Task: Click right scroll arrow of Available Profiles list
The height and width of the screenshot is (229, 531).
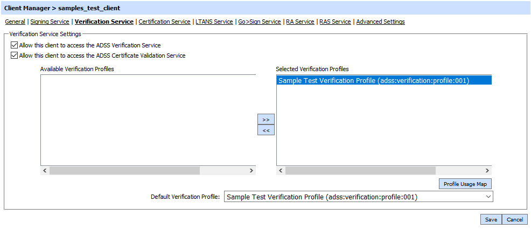Action: (251, 170)
